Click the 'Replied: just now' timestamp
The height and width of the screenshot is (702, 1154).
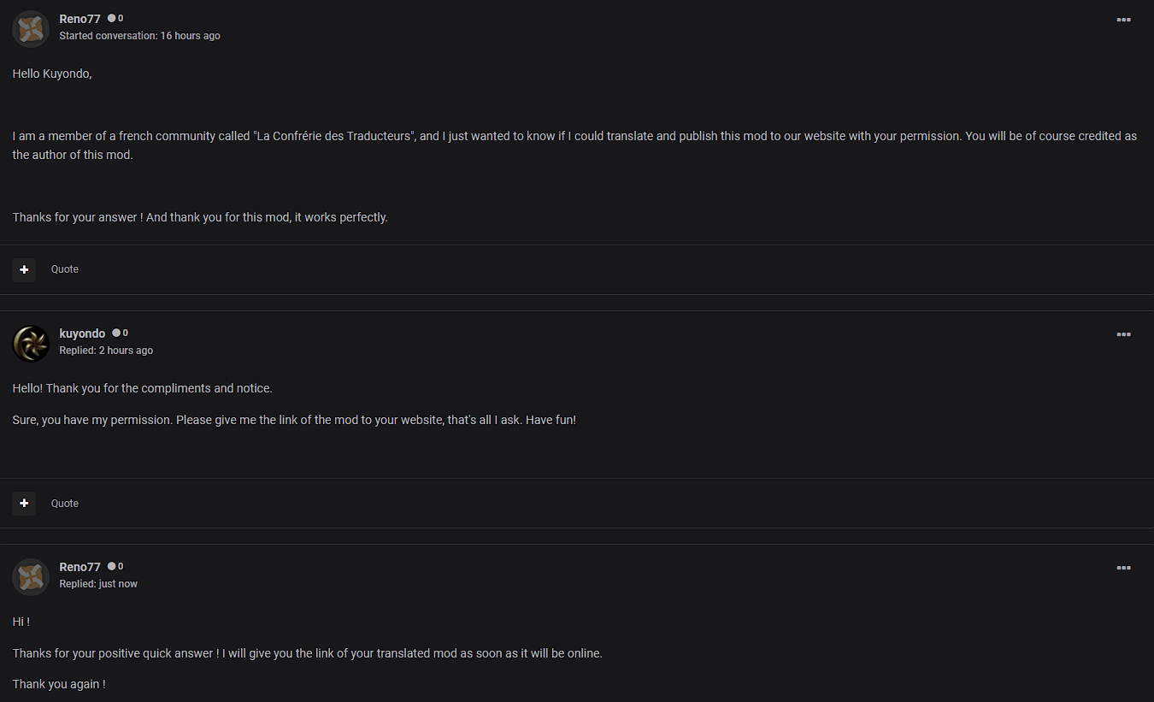(x=98, y=584)
